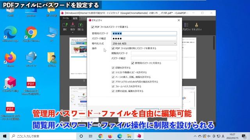
Task: Toggle 管理用パスワードと共用する checkbox
Action: click(132, 63)
